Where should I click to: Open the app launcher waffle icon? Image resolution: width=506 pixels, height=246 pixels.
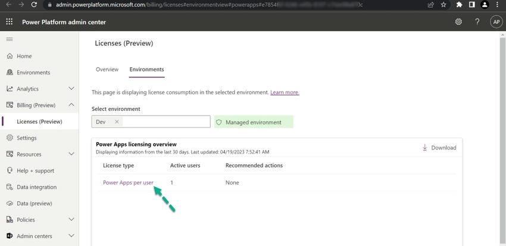coord(10,21)
